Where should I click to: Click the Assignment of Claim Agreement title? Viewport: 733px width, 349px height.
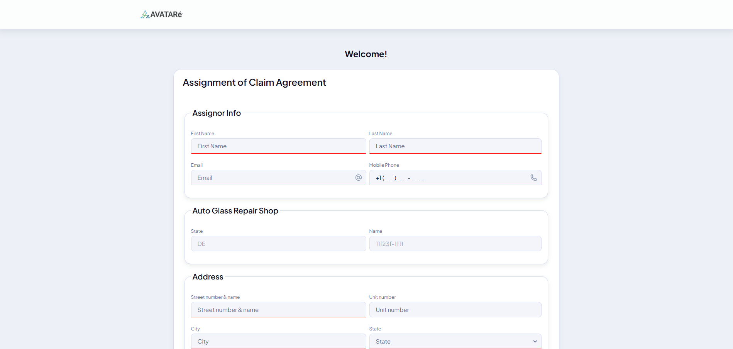[x=254, y=82]
